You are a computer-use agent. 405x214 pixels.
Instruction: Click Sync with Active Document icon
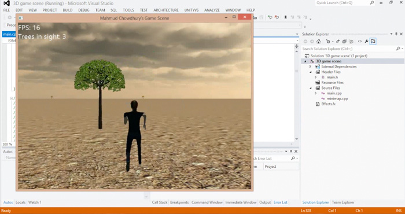337,42
